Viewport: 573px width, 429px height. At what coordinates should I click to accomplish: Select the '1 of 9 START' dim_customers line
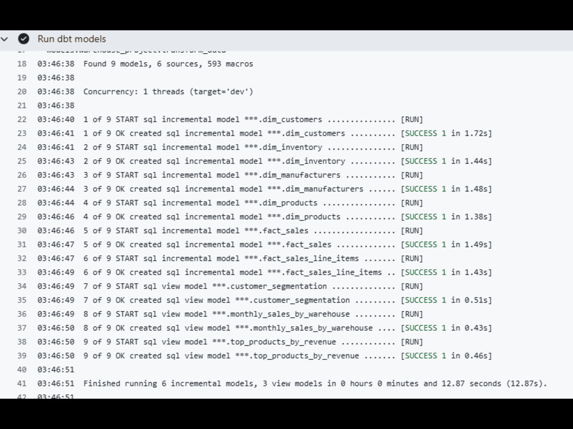(253, 120)
